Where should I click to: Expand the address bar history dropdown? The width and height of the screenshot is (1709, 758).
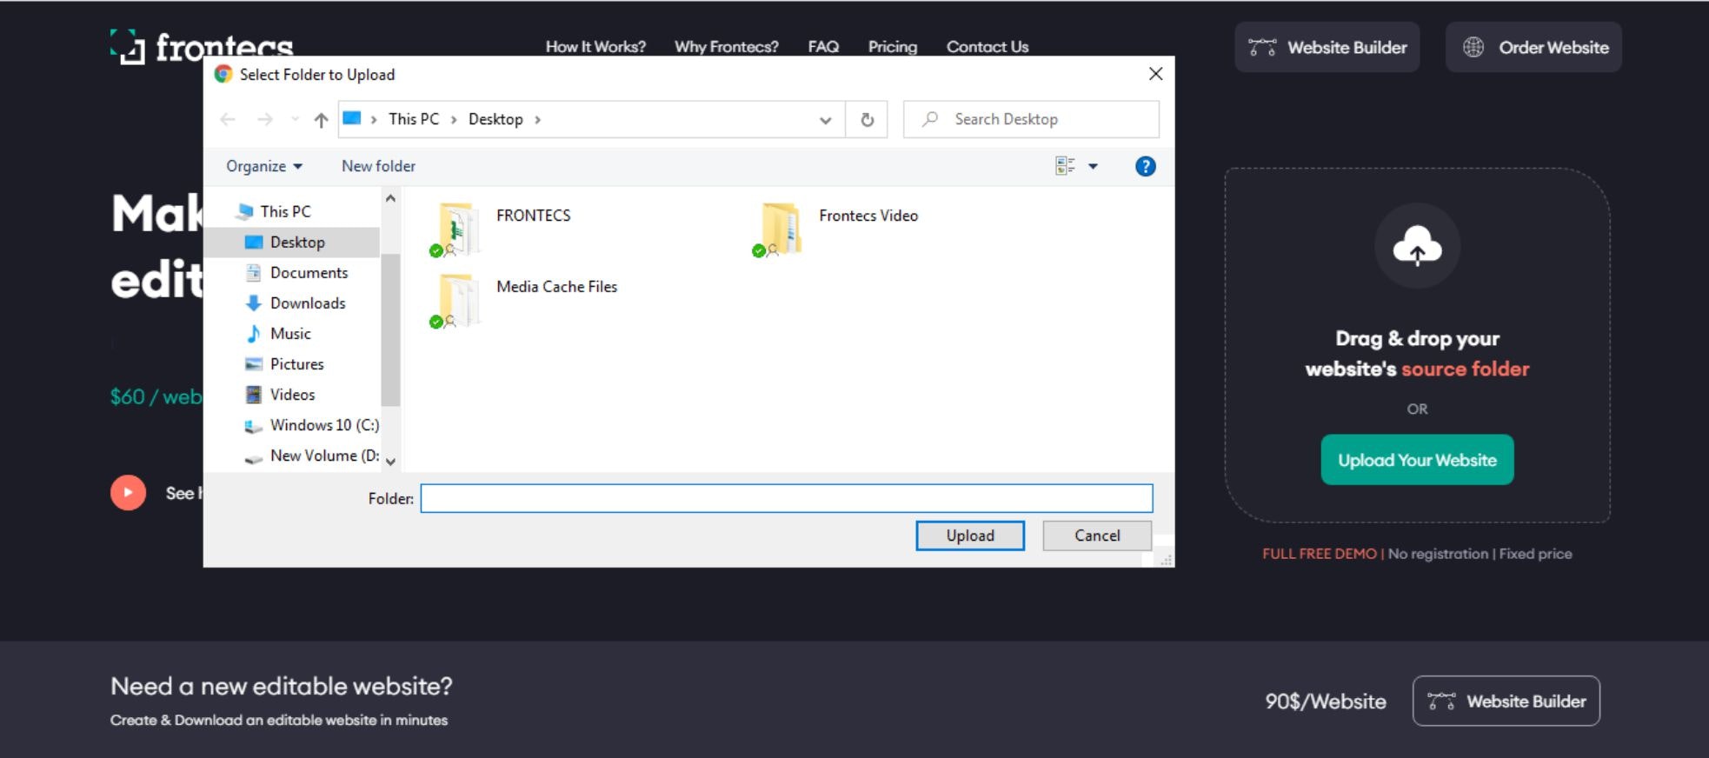825,120
